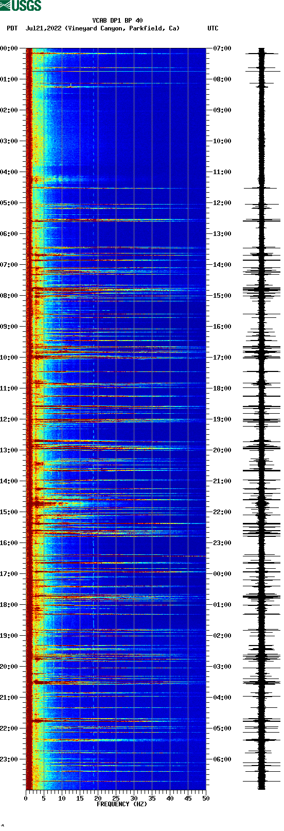Click the 16:00 PDT time label
The height and width of the screenshot is (831, 284).
pos(9,543)
